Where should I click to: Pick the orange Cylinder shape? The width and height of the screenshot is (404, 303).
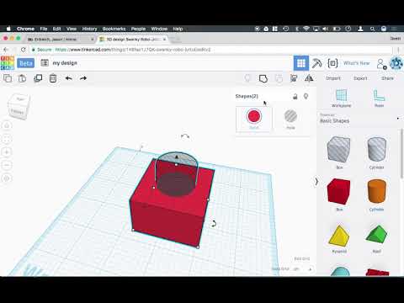click(377, 191)
